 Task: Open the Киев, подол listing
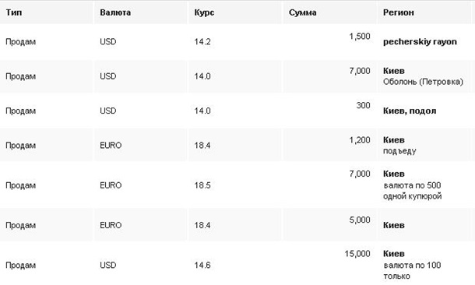410,111
